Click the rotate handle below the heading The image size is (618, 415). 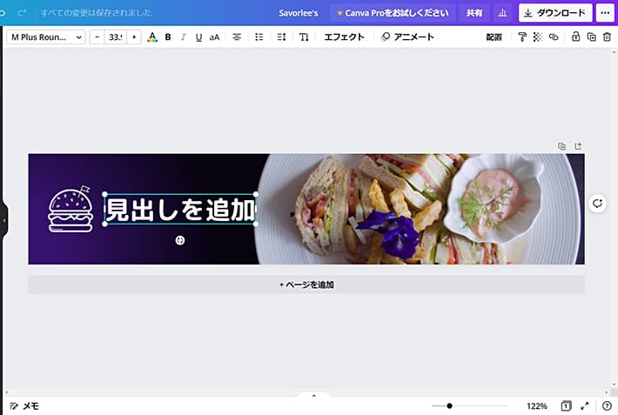click(x=180, y=240)
